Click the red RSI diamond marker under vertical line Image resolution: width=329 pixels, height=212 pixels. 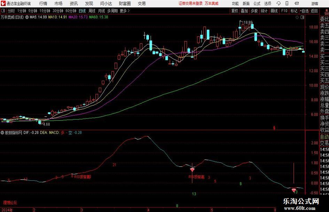[x=192, y=170]
